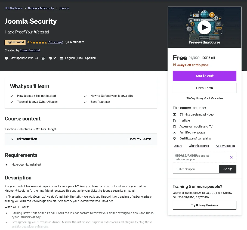Open the 19 ratings link
This screenshot has width=247, height=230.
pos(55,42)
